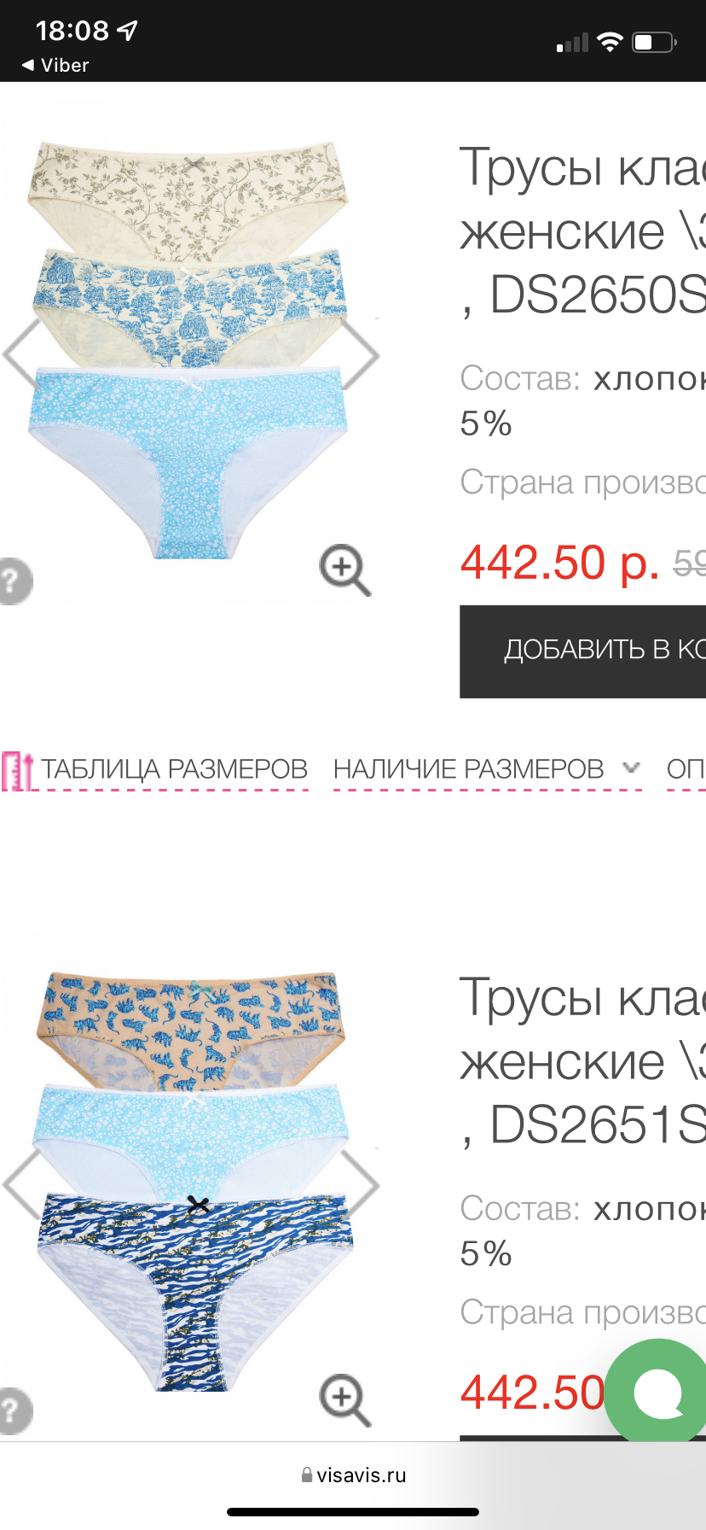The image size is (706, 1530).
Task: Open the DS2651 product title link
Action: click(583, 1060)
